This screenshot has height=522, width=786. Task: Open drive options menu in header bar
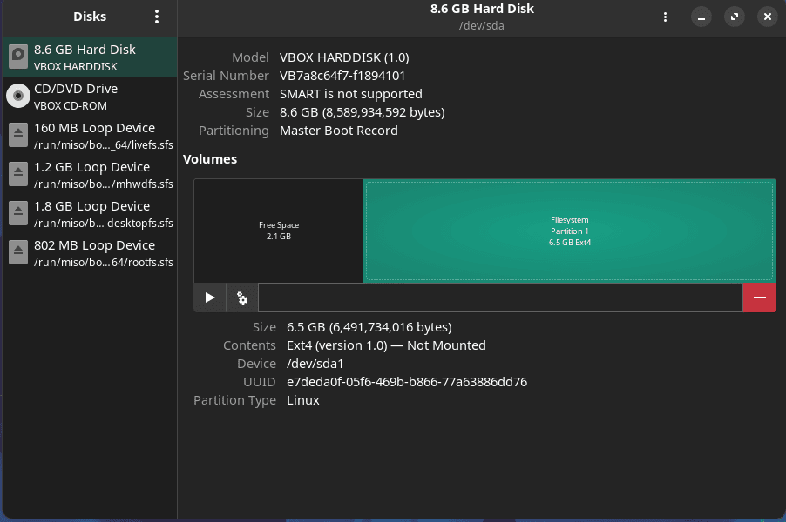point(666,17)
